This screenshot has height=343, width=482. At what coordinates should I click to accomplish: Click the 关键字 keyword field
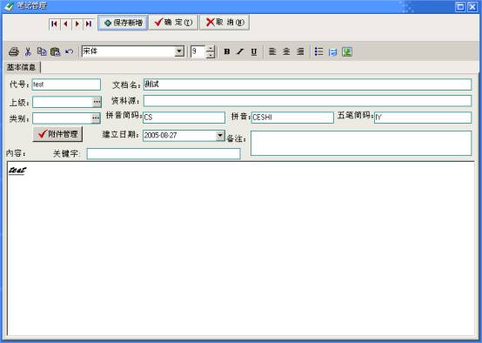coord(164,153)
